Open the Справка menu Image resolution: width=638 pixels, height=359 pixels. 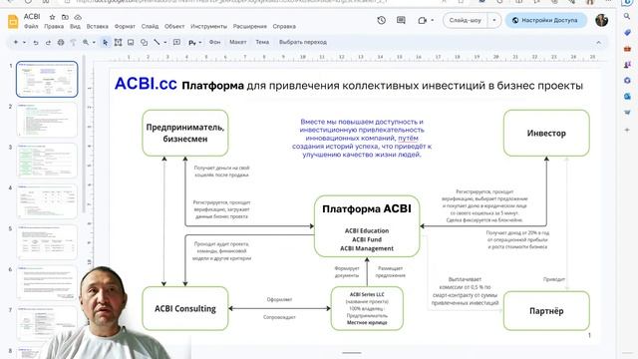click(x=284, y=27)
